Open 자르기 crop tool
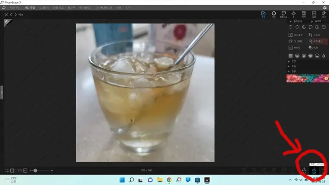 tap(314, 35)
